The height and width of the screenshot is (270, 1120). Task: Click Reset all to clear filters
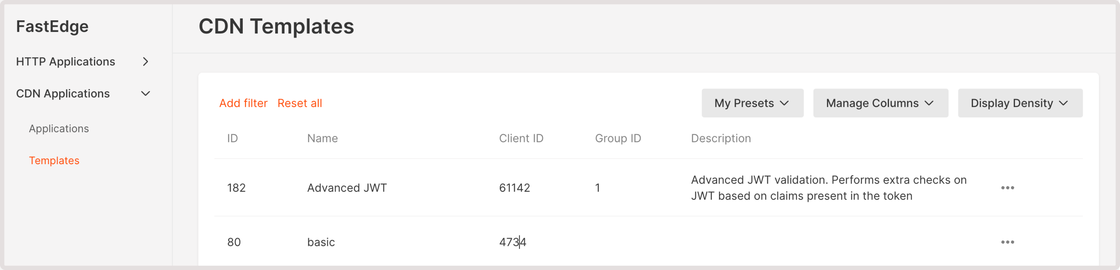[x=299, y=103]
